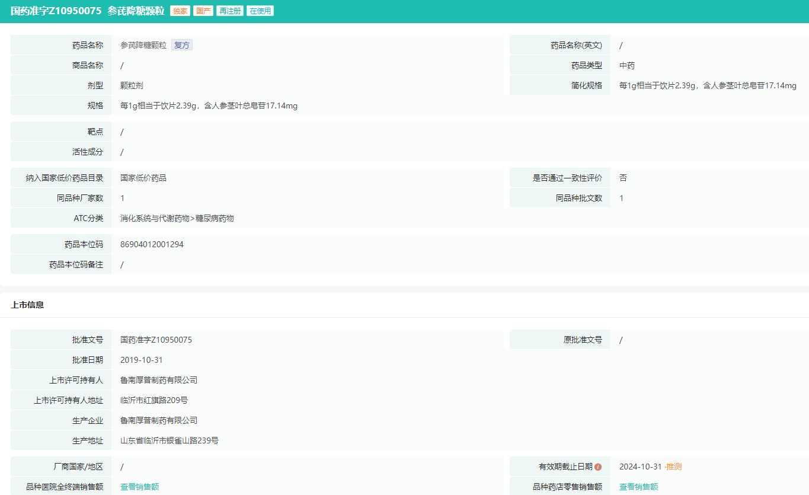This screenshot has height=495, width=809.
Task: Click the 再注册 status tag
Action: (x=229, y=11)
